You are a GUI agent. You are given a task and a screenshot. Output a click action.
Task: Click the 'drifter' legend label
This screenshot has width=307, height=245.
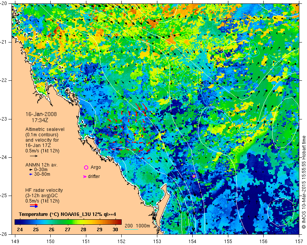click(94, 176)
